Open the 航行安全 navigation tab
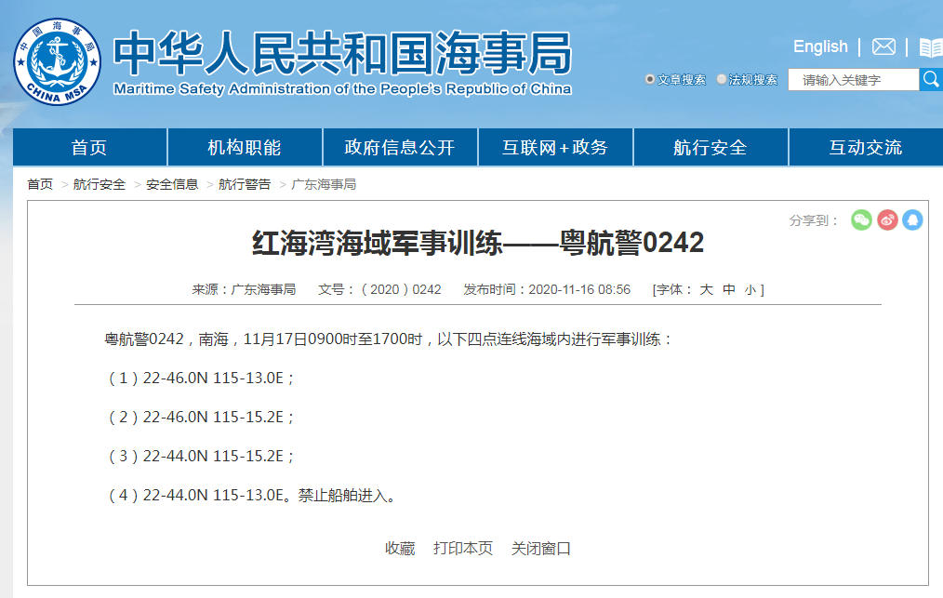943x598 pixels. [711, 147]
